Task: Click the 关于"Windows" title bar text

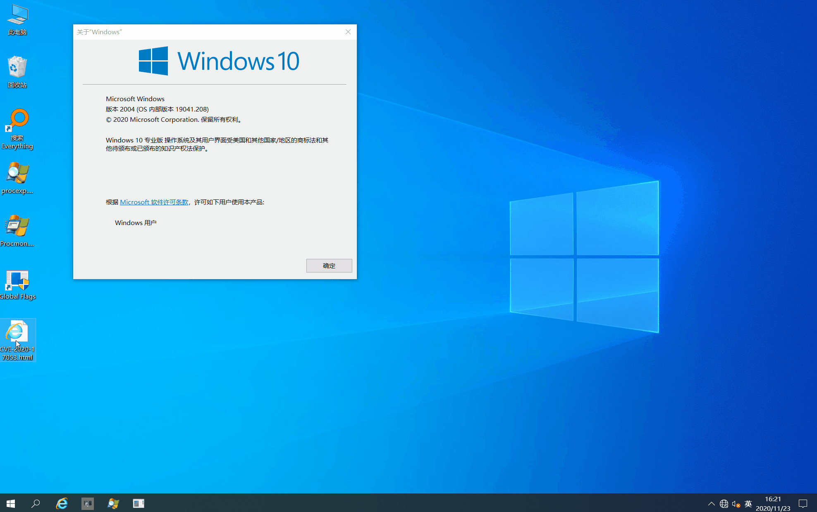Action: [99, 32]
